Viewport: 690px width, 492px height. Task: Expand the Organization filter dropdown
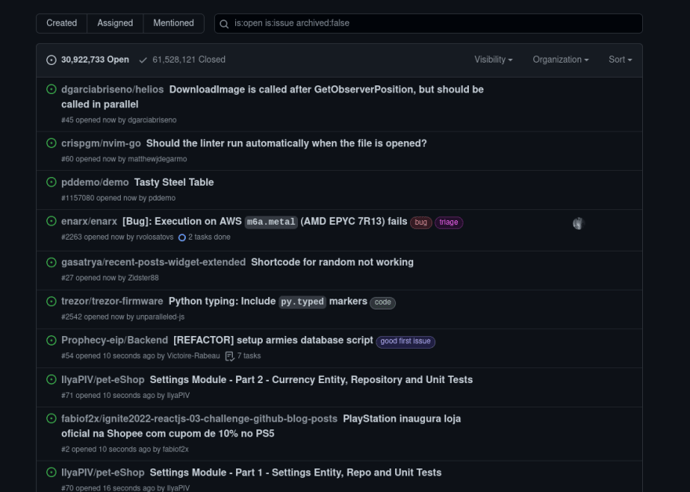[561, 60]
